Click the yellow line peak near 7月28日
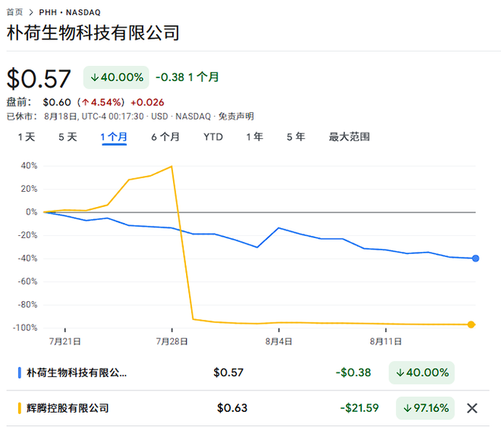Screen dimensions: 501x427 pos(172,166)
